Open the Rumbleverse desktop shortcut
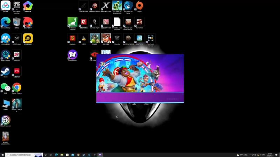Image resolution: width=280 pixels, height=157 pixels. click(x=72, y=55)
